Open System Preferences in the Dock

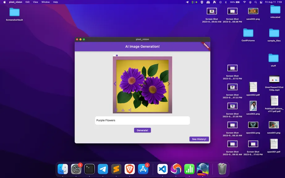pos(76,169)
